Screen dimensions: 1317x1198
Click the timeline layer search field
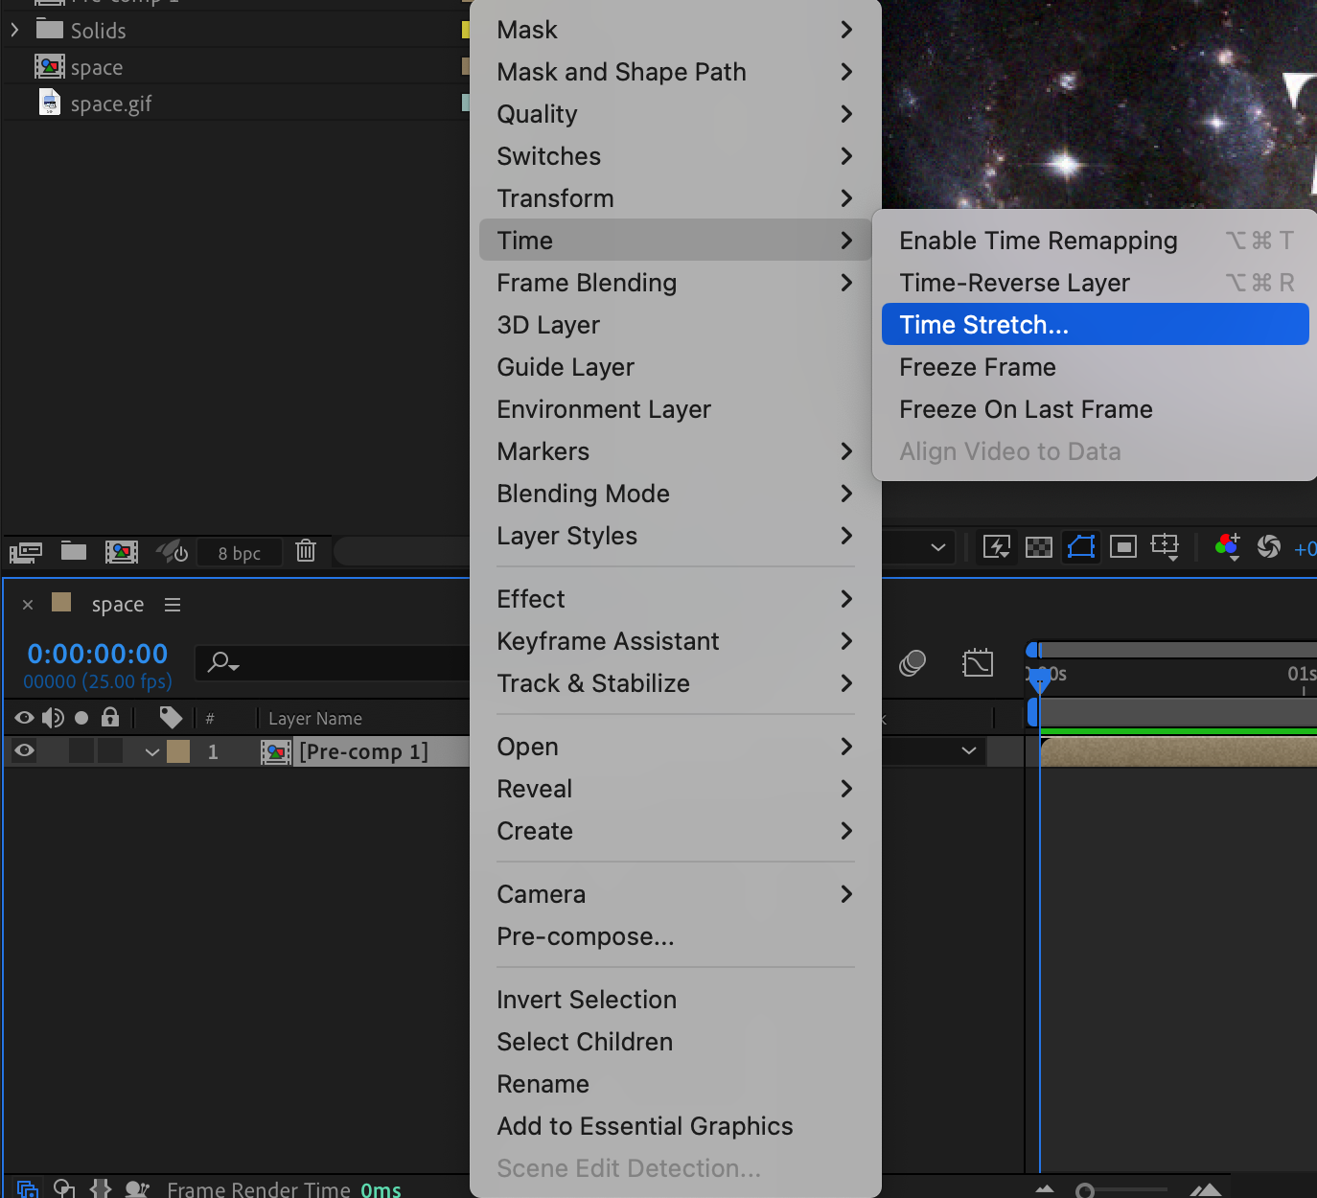click(335, 662)
